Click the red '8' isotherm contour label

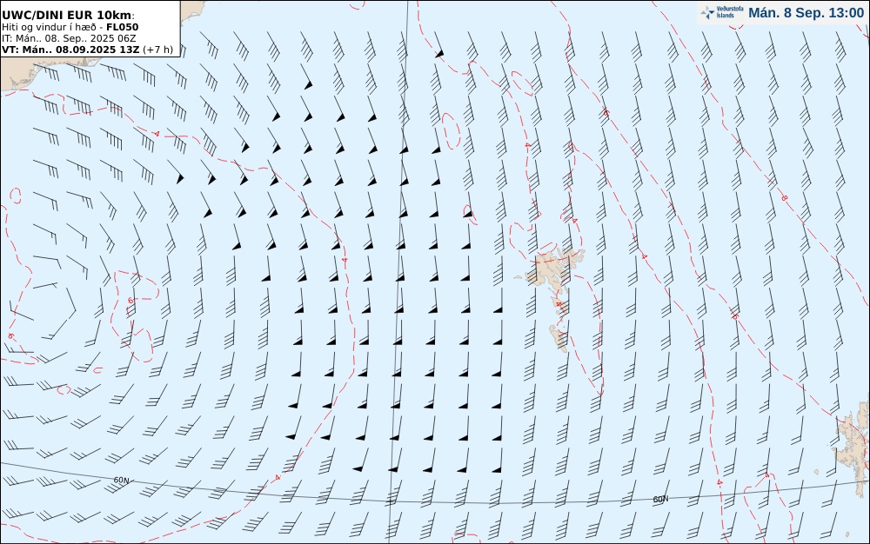pos(784,198)
